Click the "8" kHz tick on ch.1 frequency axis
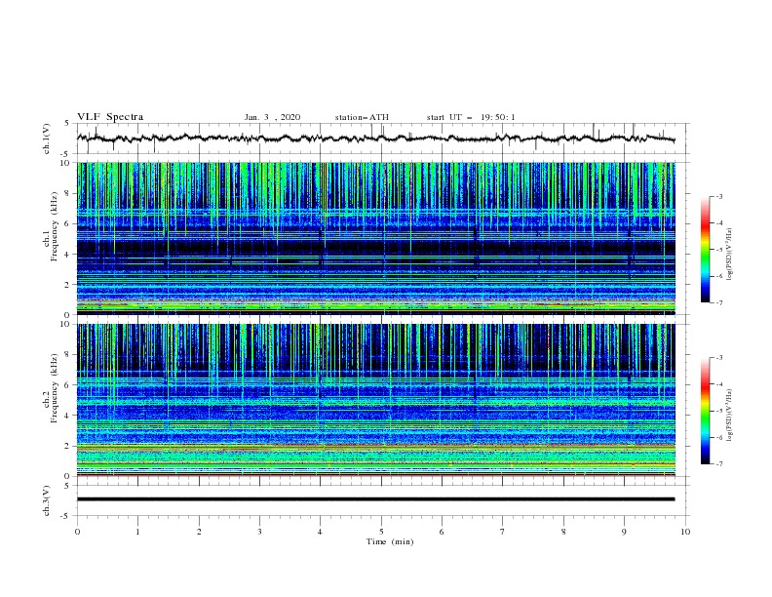 [x=68, y=193]
